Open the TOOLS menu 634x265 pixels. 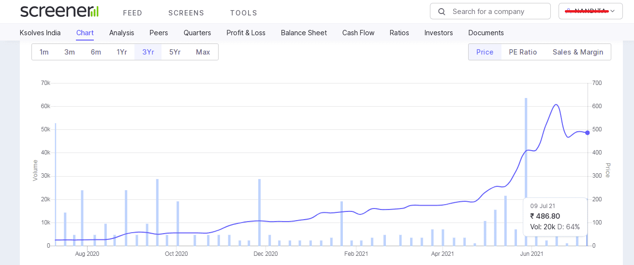pos(244,13)
